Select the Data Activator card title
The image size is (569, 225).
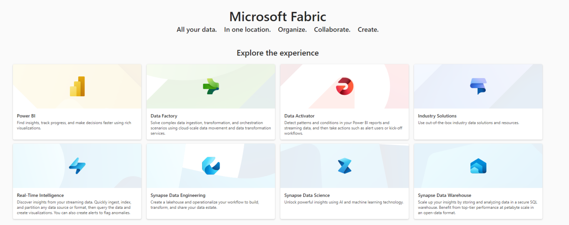(x=299, y=116)
